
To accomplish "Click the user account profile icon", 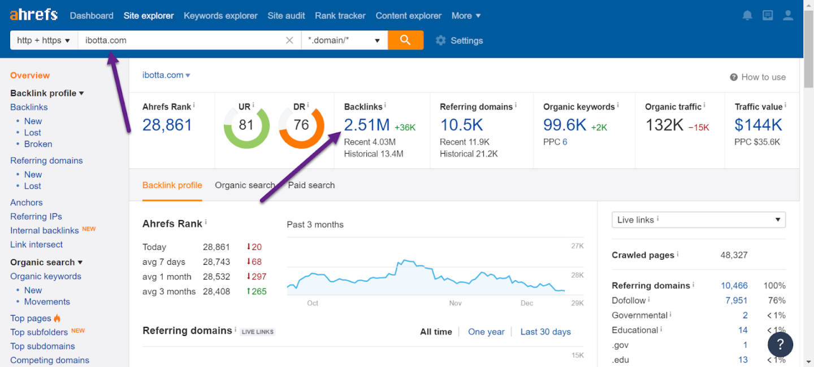I will point(788,16).
